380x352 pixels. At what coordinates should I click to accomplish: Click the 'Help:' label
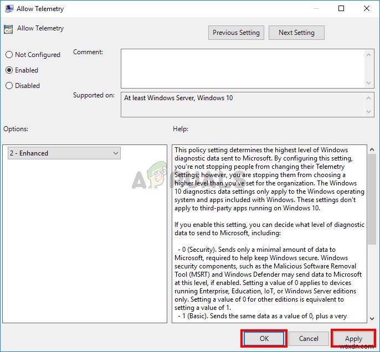pyautogui.click(x=181, y=129)
